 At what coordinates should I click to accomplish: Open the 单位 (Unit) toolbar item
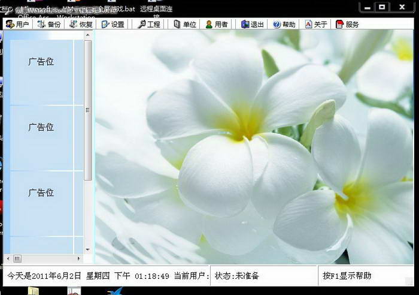(x=184, y=25)
